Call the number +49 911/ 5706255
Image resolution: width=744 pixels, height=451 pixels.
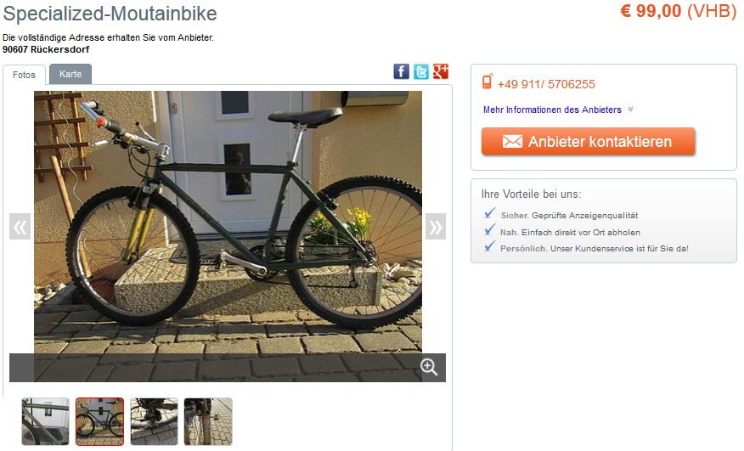pos(546,84)
